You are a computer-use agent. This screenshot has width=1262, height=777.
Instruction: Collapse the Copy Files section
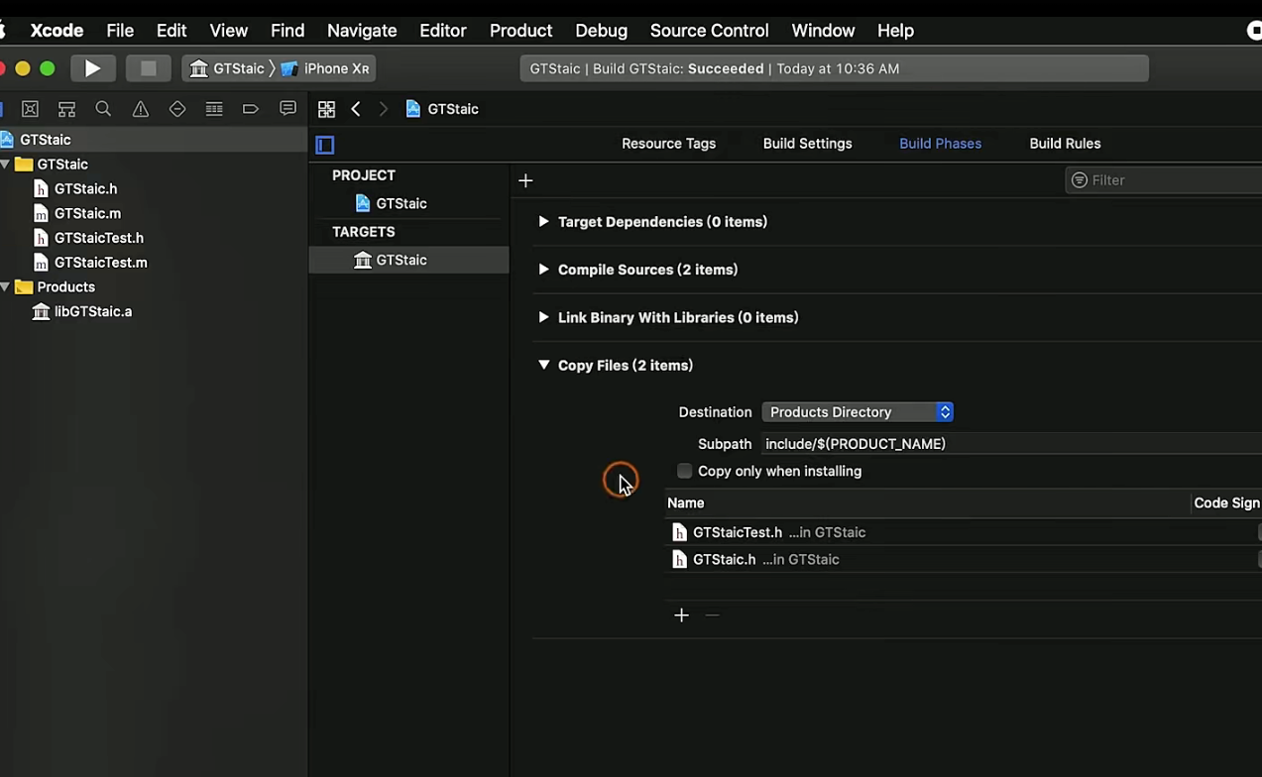(x=543, y=365)
